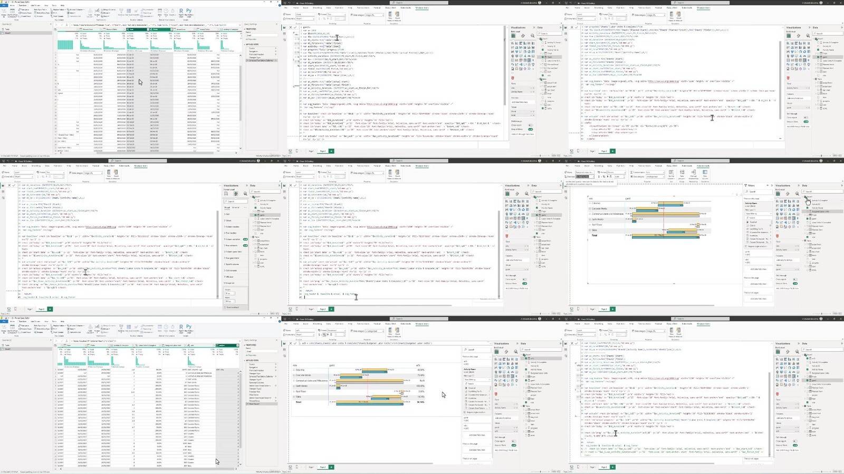Cancel the act% measure formula with X icon

click(290, 343)
